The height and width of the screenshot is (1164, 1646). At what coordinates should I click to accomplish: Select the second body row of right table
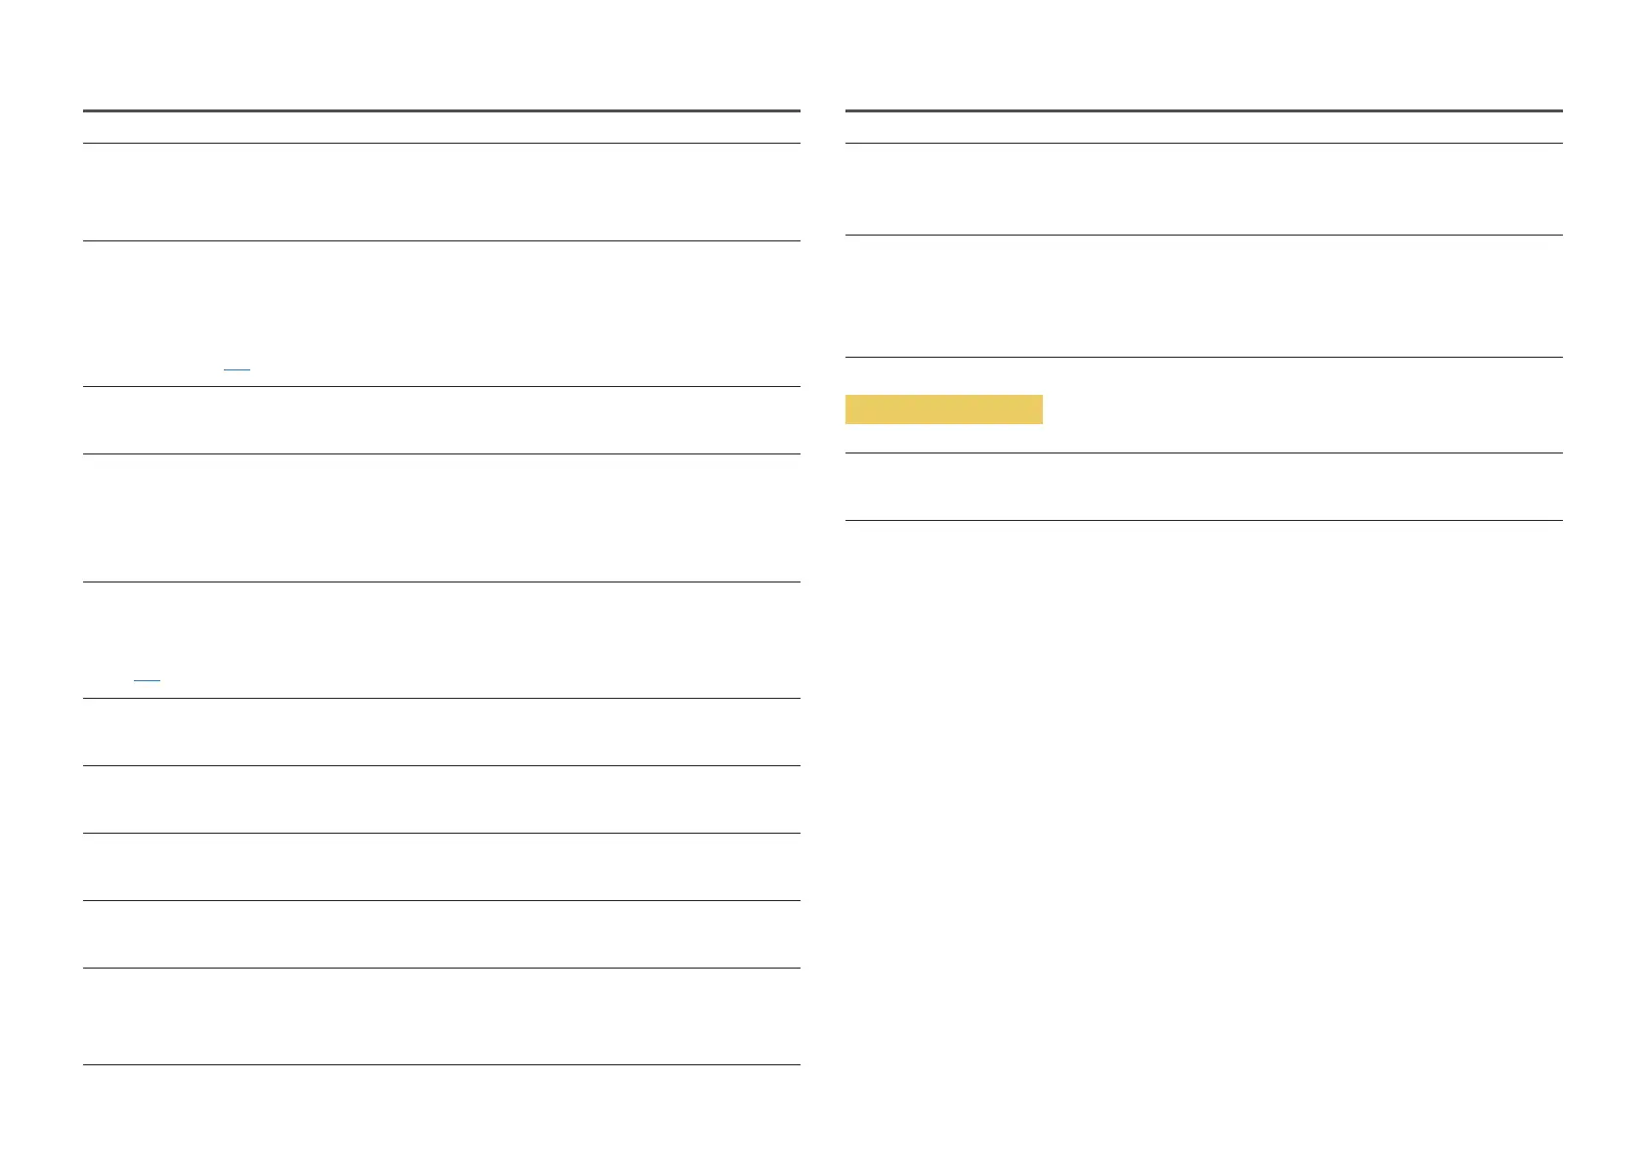click(1202, 296)
